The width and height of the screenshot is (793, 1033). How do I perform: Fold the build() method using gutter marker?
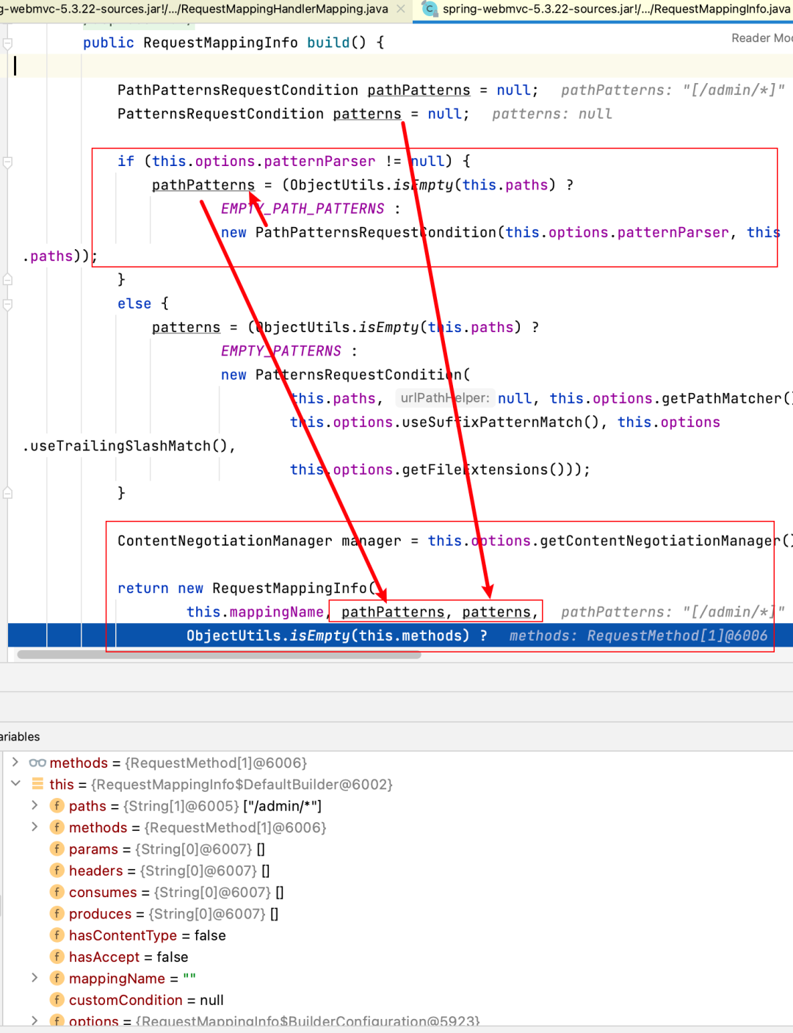tap(7, 43)
